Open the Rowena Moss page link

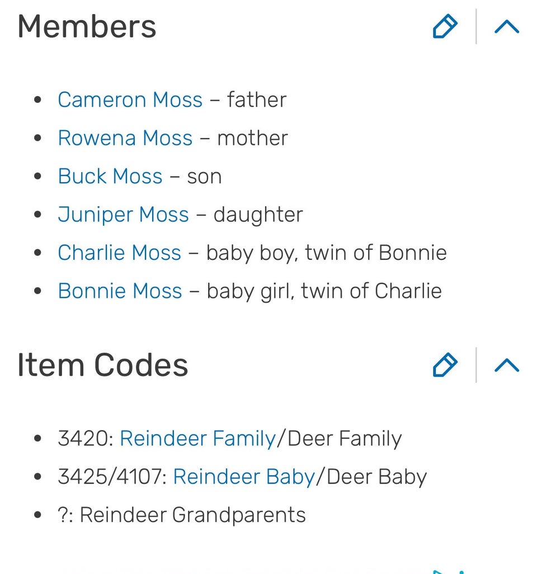click(x=125, y=138)
